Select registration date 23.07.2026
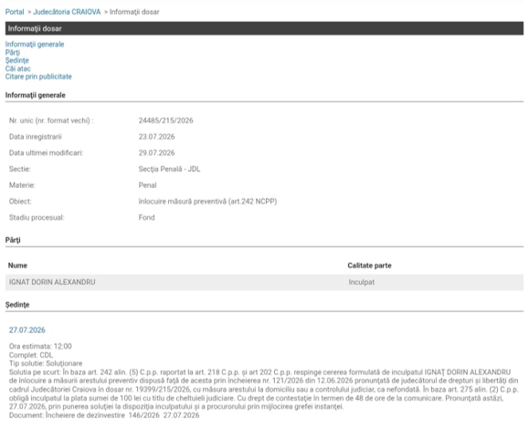Screen dimensions: 529x429 156,137
